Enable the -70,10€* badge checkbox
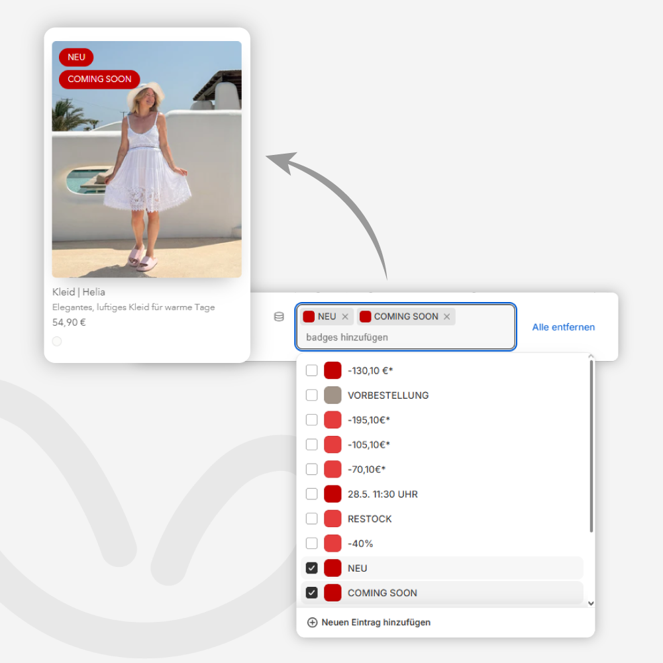Screen dimensions: 663x663 tap(311, 470)
